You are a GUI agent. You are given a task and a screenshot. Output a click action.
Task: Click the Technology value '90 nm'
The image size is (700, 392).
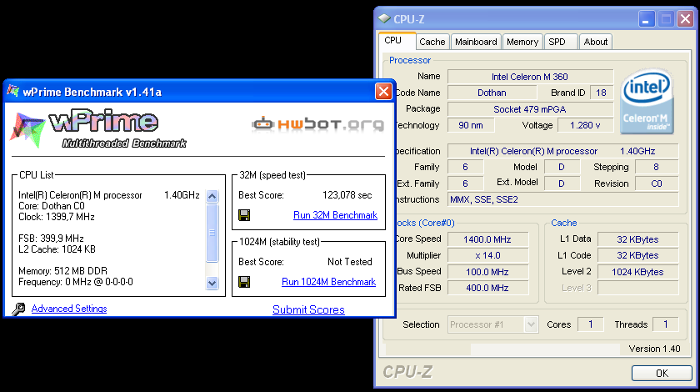click(x=471, y=125)
